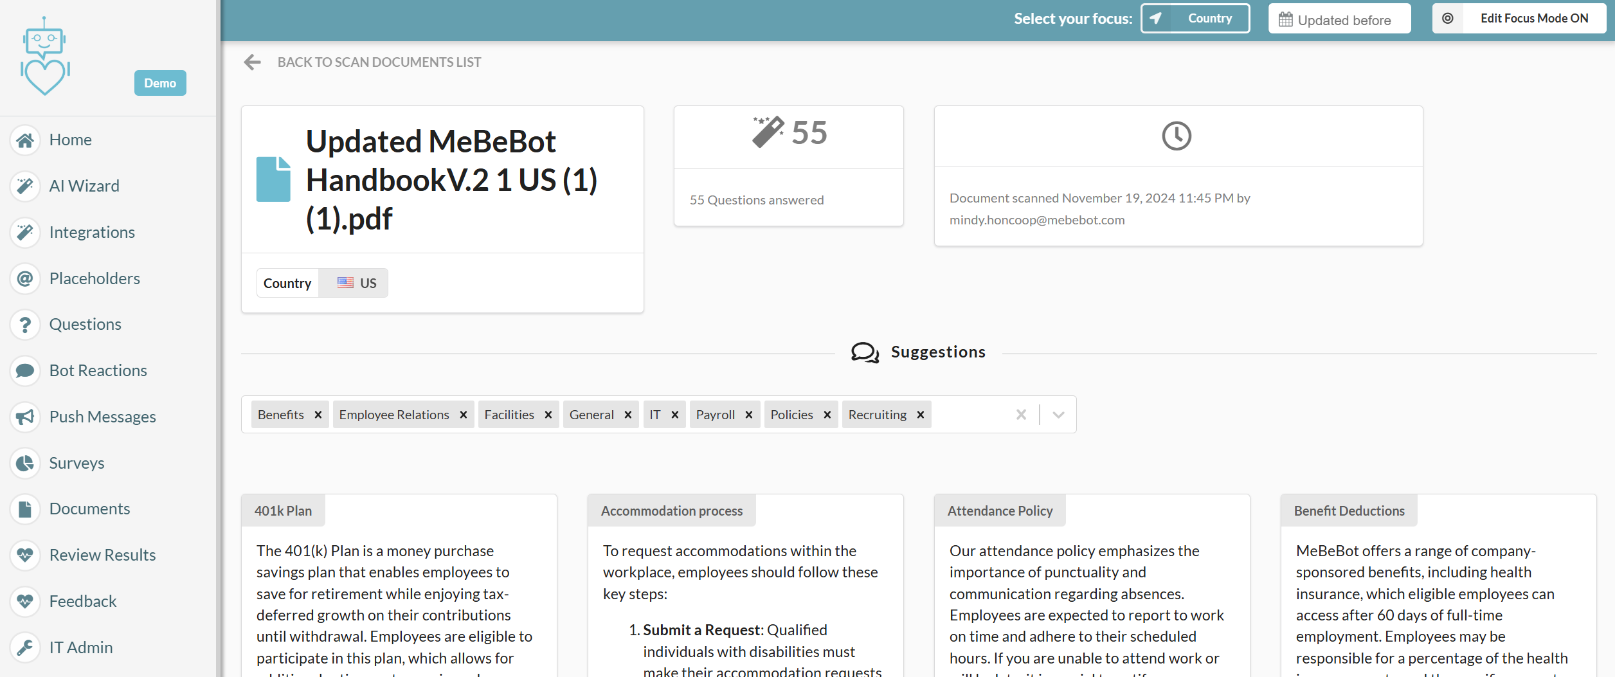The height and width of the screenshot is (677, 1615).
Task: Toggle Edit Focus Mode ON button
Action: coord(1519,18)
